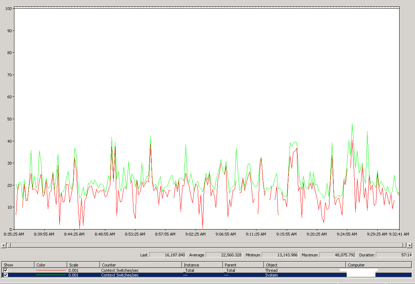This screenshot has height=284, width=415.
Task: Sort by the Parent column header
Action: (243, 265)
